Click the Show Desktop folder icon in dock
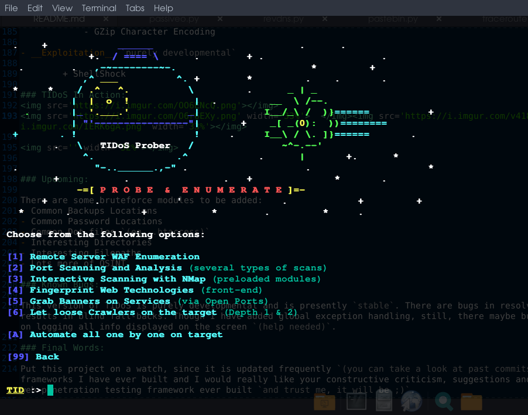 click(x=324, y=402)
